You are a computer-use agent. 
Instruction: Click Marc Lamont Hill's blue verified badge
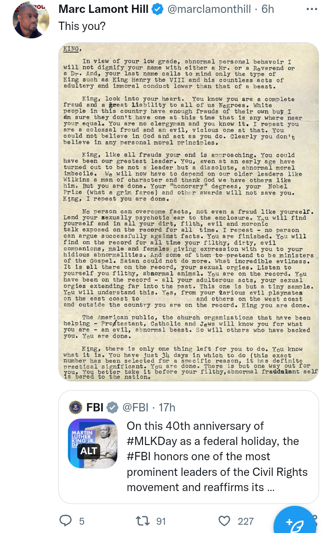[158, 9]
